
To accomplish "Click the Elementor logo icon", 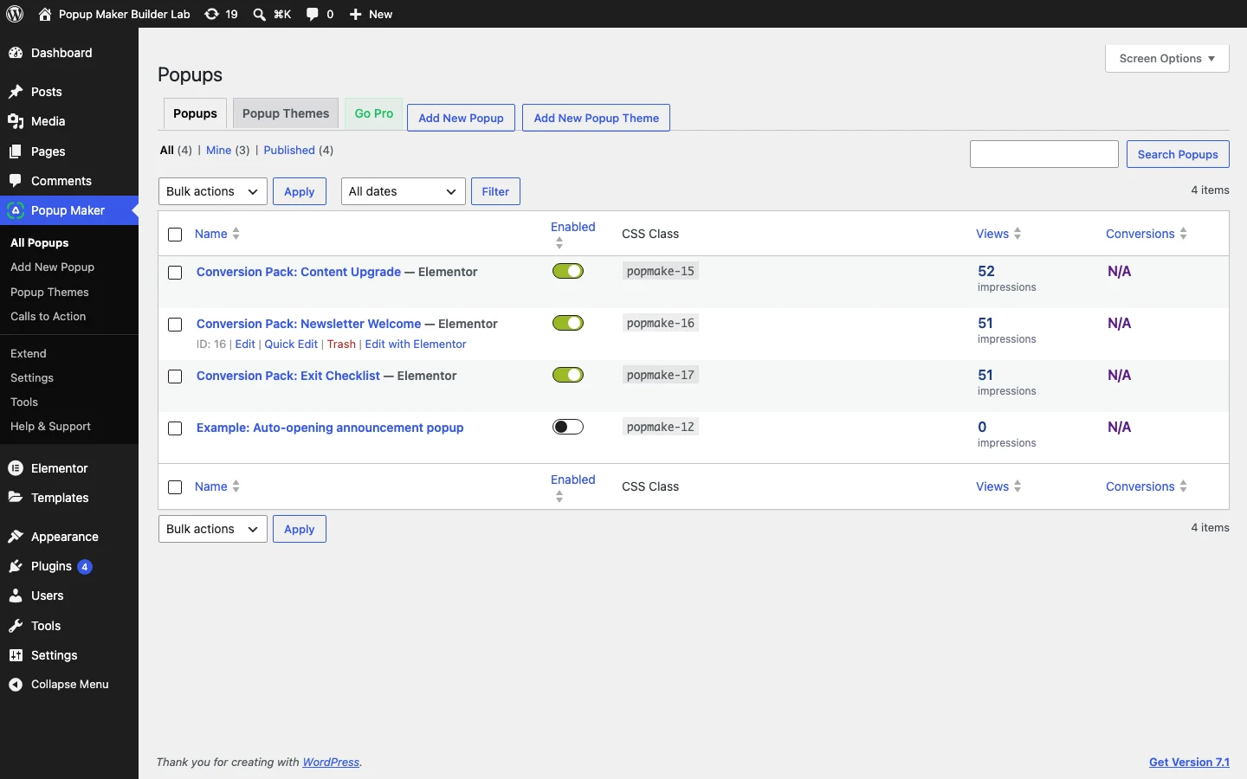I will coord(16,468).
